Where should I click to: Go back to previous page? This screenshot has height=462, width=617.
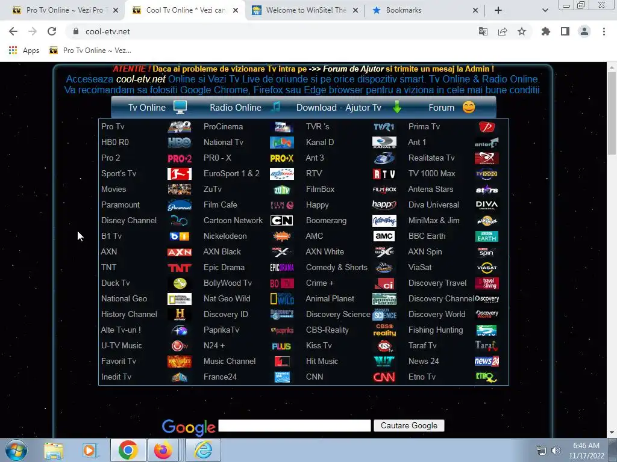[13, 31]
